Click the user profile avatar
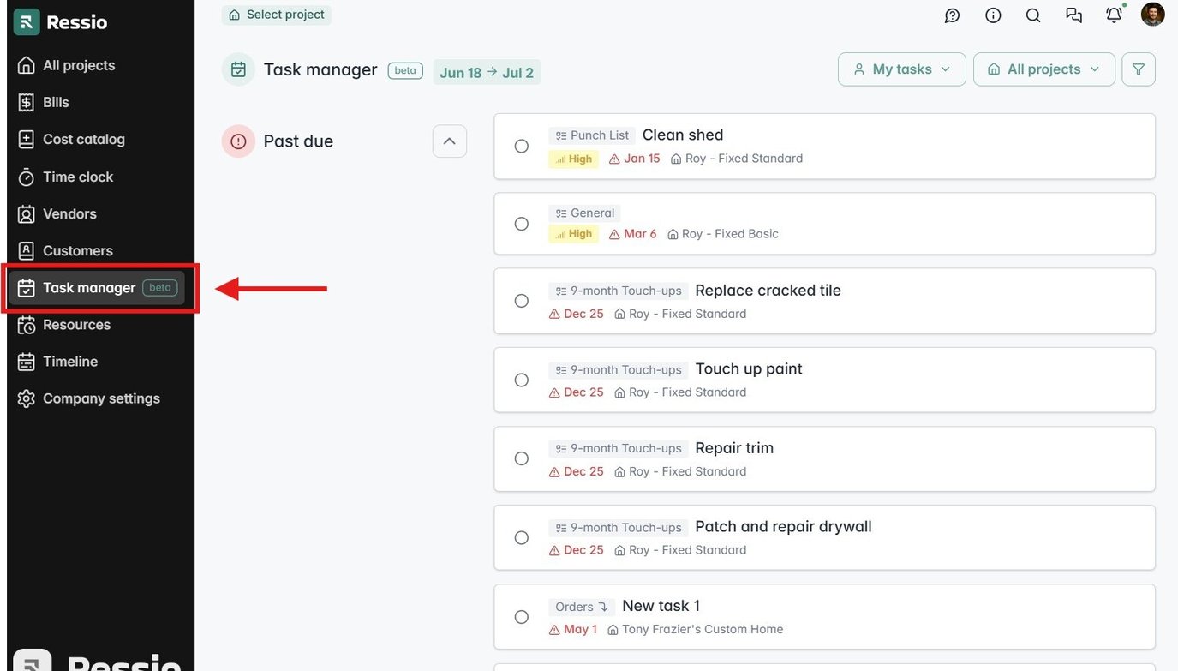Image resolution: width=1178 pixels, height=671 pixels. point(1152,14)
